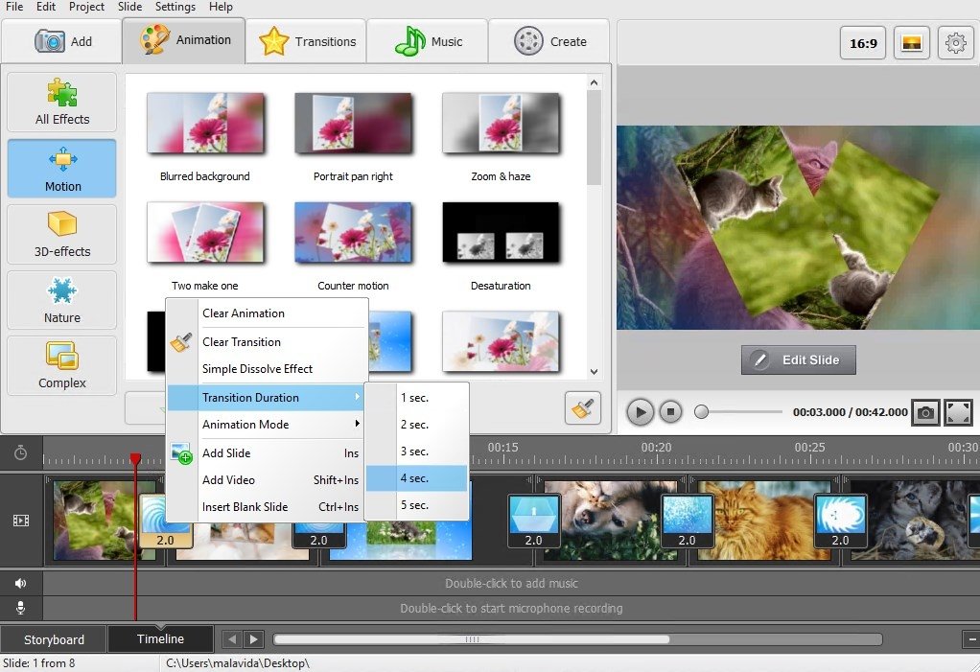Image resolution: width=980 pixels, height=672 pixels.
Task: Click the preview position slider handle
Action: coord(701,411)
